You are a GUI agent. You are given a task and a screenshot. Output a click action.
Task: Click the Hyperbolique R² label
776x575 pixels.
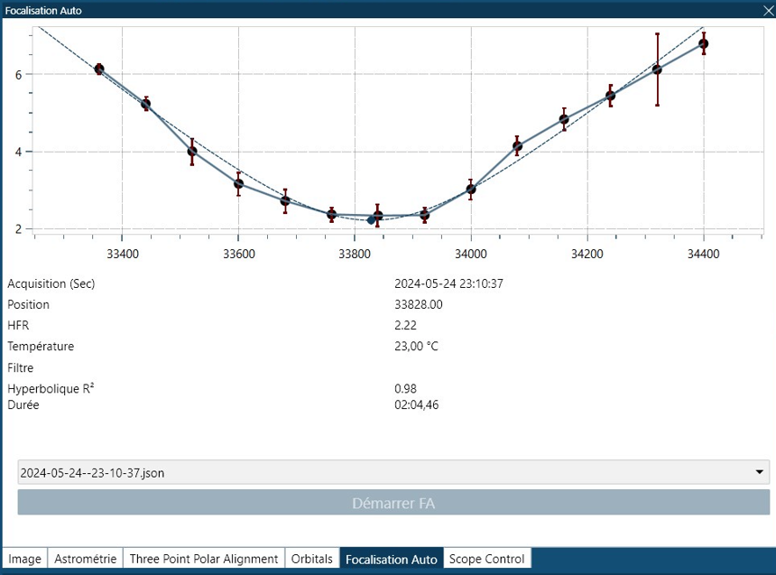(x=51, y=389)
